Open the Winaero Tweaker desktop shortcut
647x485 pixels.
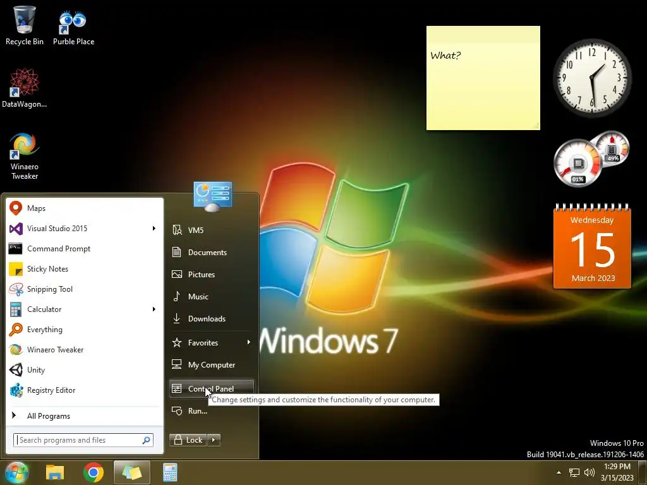(x=25, y=155)
